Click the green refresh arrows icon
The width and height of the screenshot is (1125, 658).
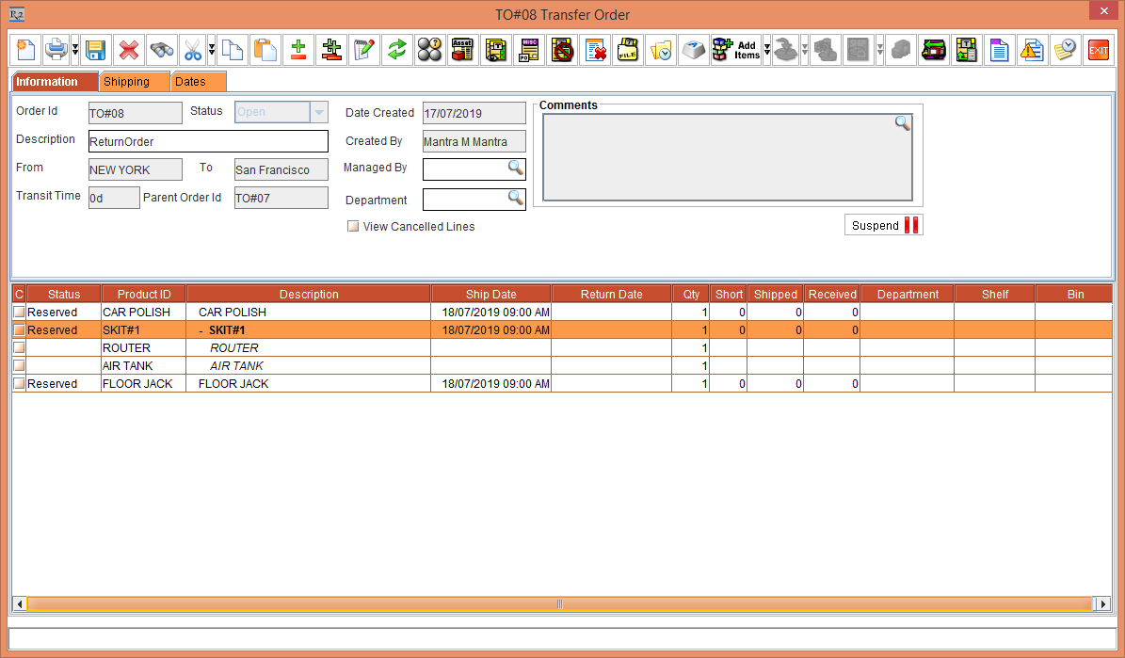[x=396, y=50]
